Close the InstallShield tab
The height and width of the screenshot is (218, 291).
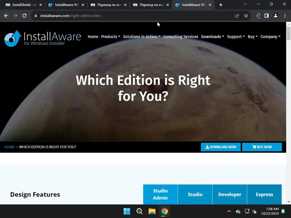(41, 5)
